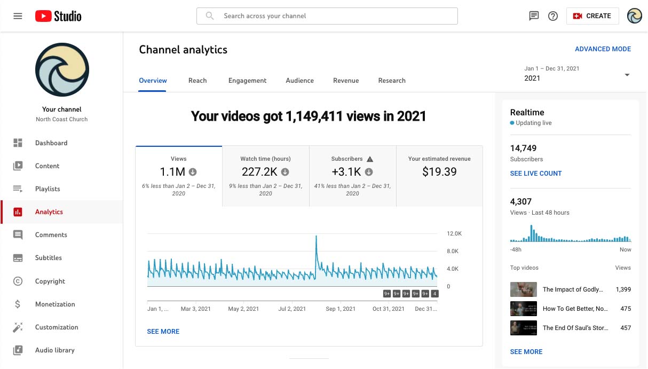Click the Analytics bar-chart icon
Image resolution: width=648 pixels, height=369 pixels.
coord(18,212)
